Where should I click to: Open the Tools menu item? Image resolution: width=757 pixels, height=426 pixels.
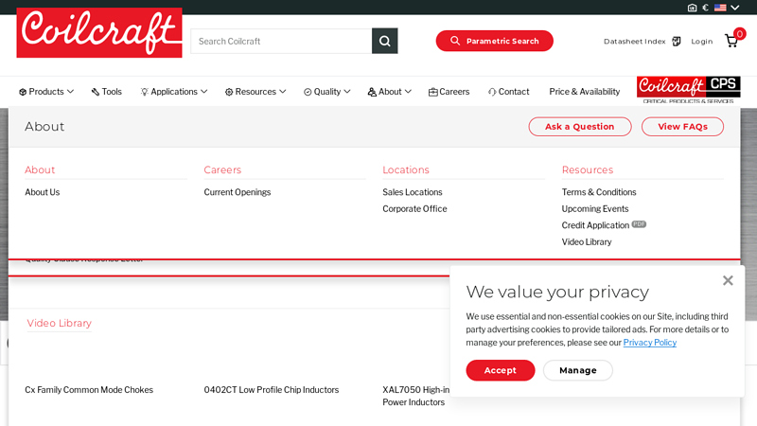coord(106,92)
